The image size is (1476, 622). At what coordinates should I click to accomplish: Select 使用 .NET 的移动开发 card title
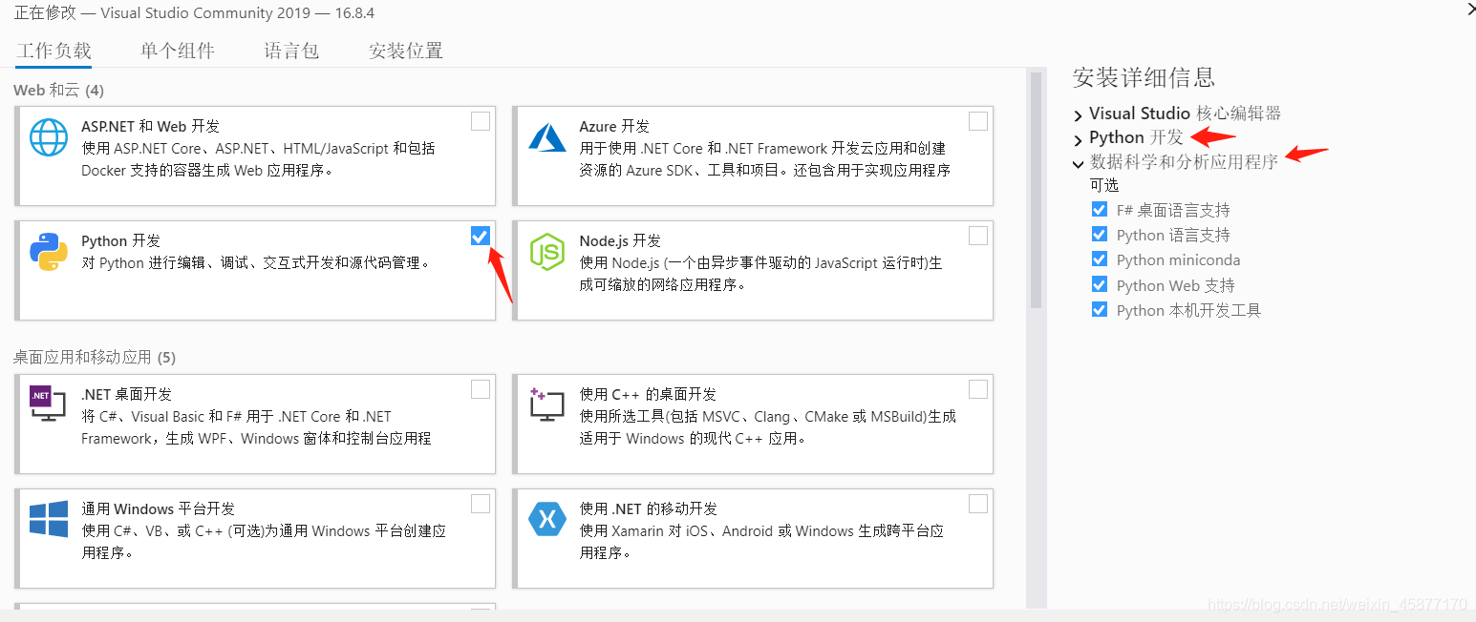[648, 508]
